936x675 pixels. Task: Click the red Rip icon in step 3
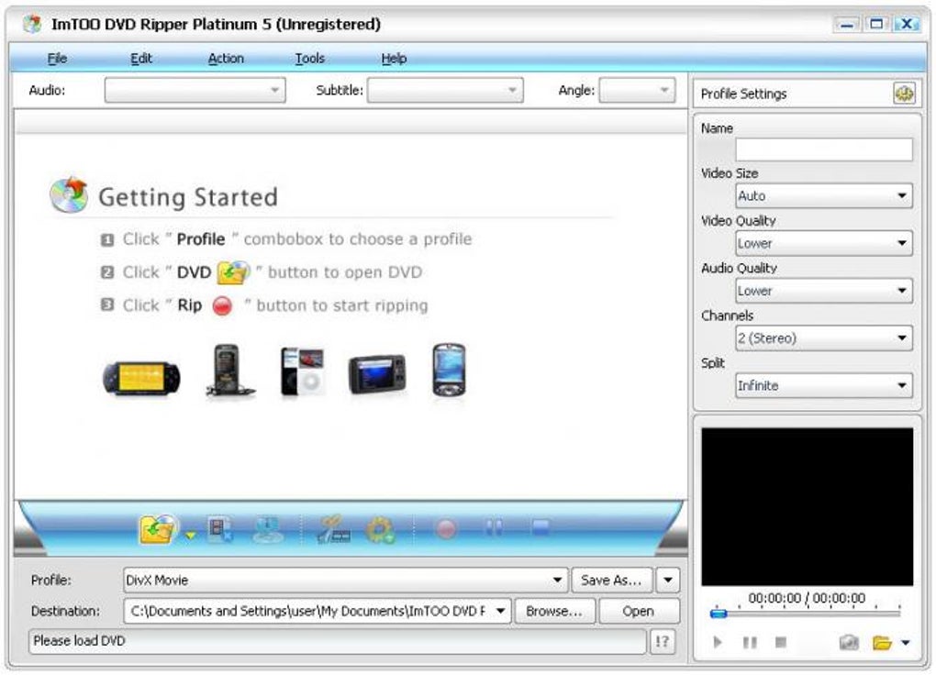coord(222,306)
